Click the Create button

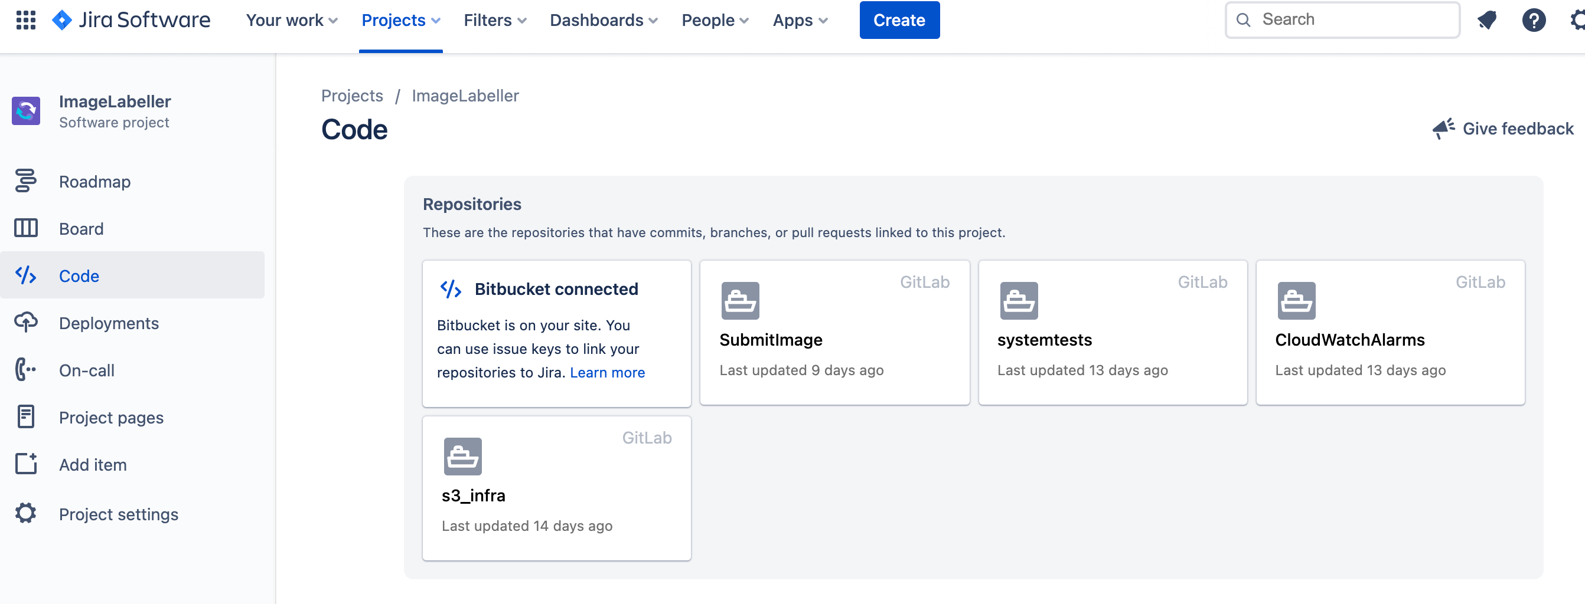tap(899, 19)
